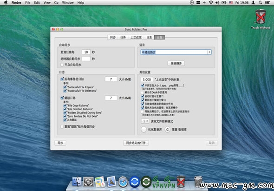Image resolution: width=274 pixels, height=191 pixels.
Task: Click the 同步选定的任务 button
Action: point(136,143)
